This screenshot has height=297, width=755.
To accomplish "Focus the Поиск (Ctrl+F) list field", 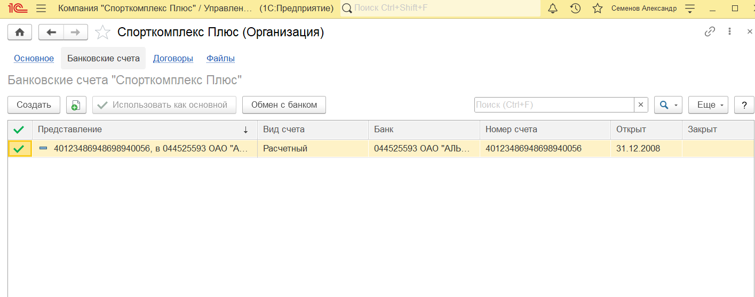I will point(554,105).
